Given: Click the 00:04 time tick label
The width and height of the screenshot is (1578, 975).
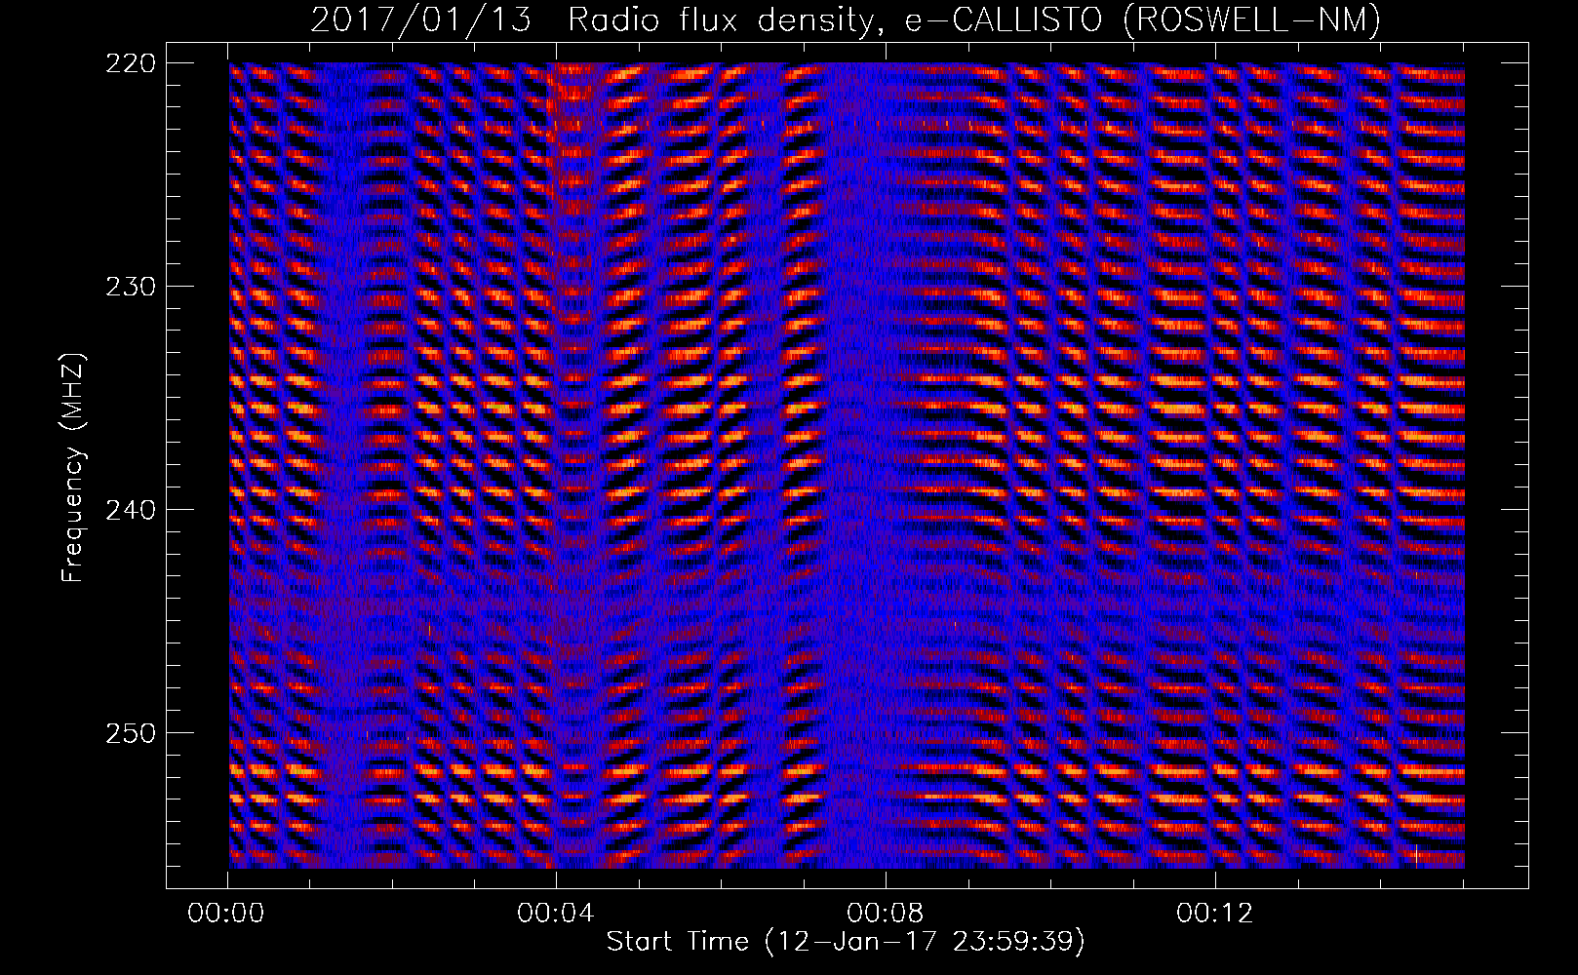Looking at the screenshot, I should click(556, 914).
